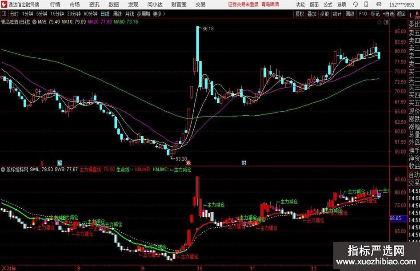Image resolution: width=420 pixels, height=271 pixels.
Task: Click the 多股 multi-stock button
Action: click(x=324, y=14)
